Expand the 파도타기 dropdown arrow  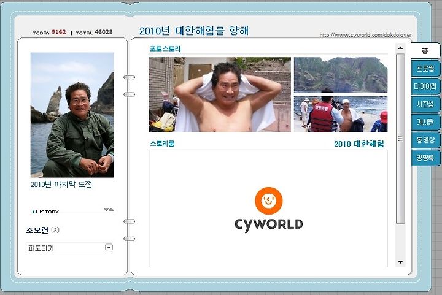pos(109,248)
